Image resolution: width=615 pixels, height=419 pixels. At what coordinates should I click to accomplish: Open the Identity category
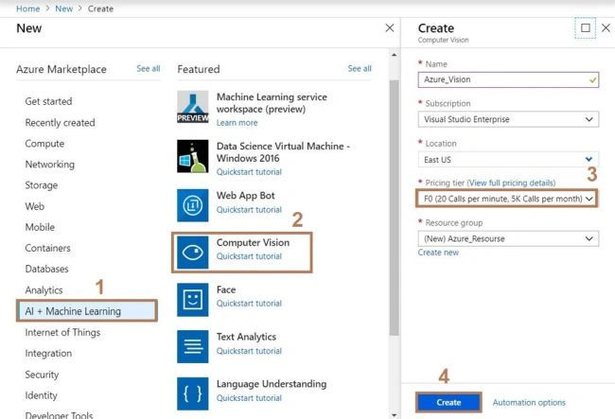42,395
